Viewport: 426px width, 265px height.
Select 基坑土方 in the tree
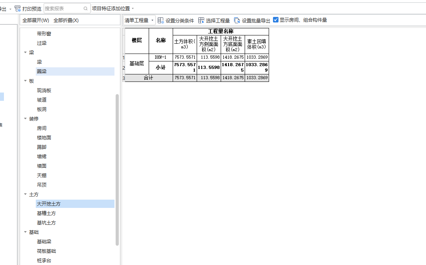tap(46, 223)
